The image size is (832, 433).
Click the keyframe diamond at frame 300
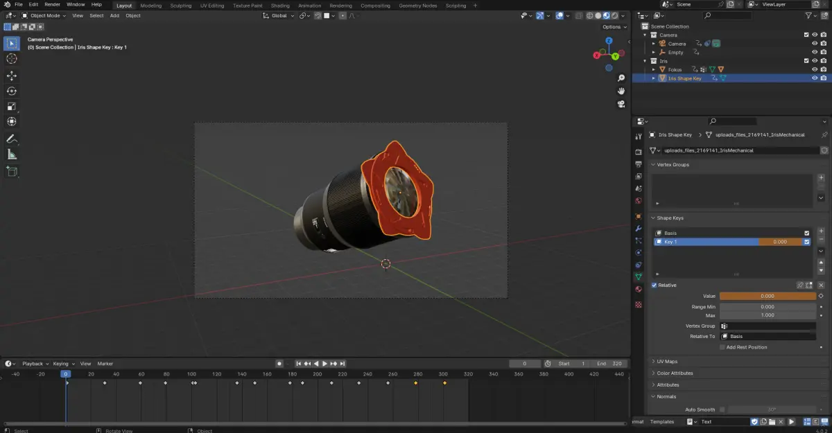[x=444, y=383]
